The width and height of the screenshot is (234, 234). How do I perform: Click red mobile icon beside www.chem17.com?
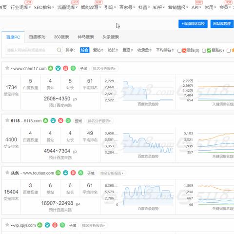tap(65, 68)
